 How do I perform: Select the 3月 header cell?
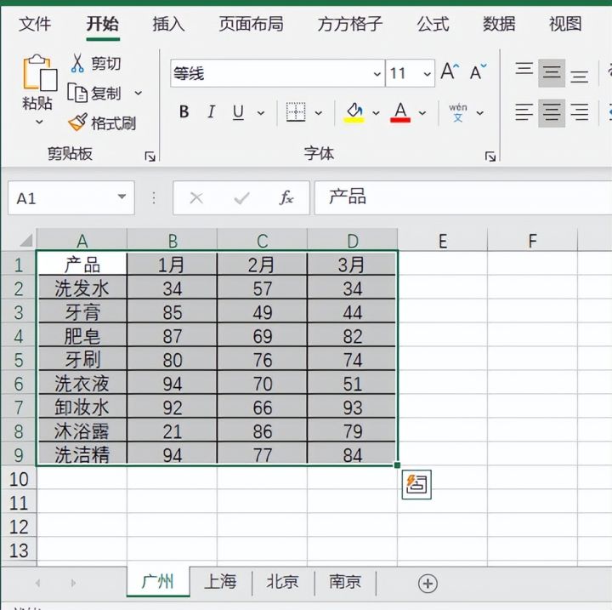(352, 265)
